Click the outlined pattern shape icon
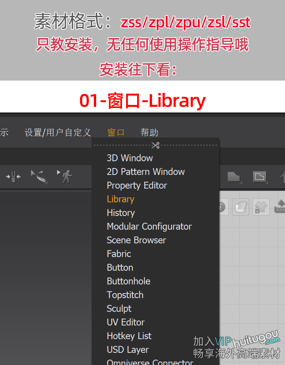285x365 pixels. (x=260, y=177)
